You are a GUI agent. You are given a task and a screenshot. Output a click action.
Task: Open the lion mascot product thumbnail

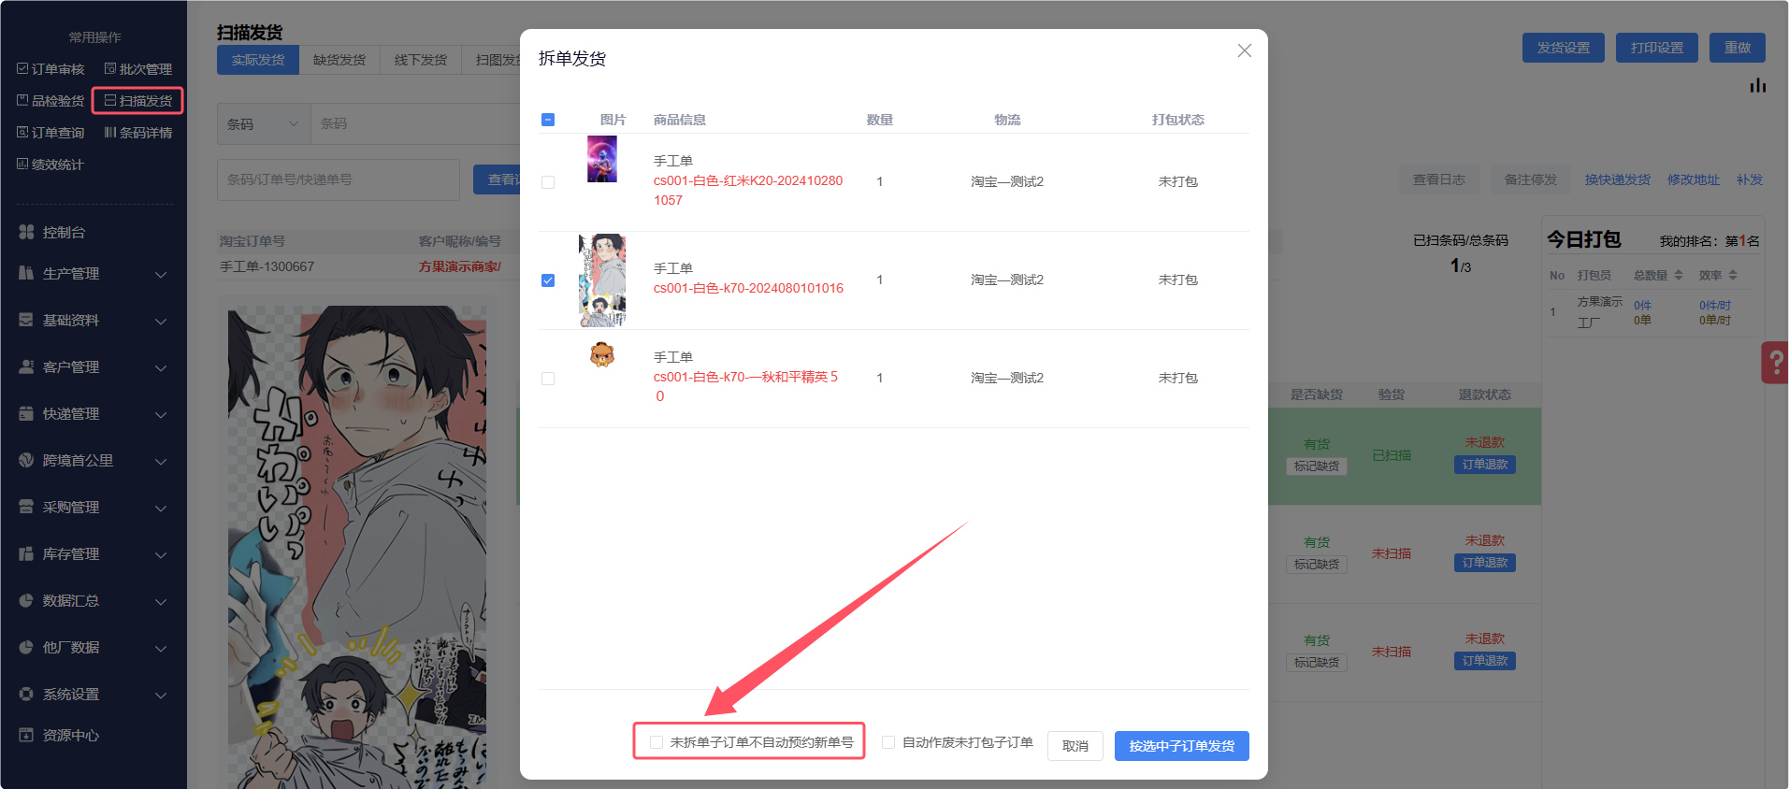(602, 354)
